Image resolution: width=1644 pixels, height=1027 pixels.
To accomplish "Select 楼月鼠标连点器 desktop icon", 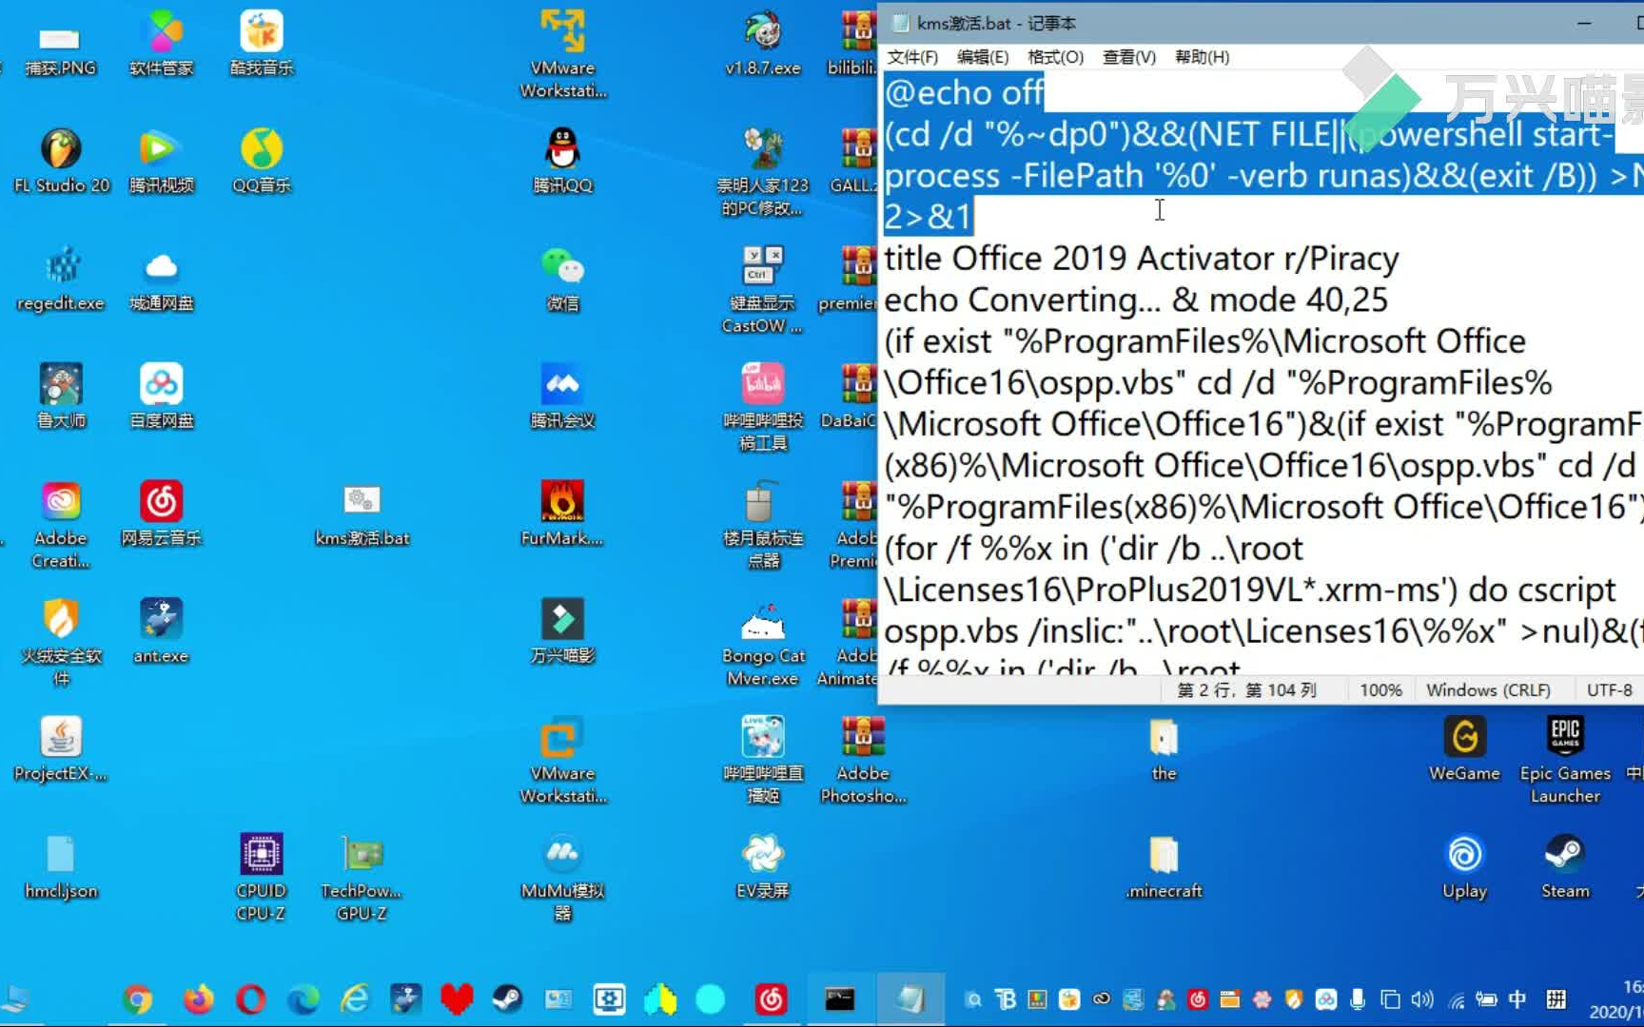I will pyautogui.click(x=763, y=524).
